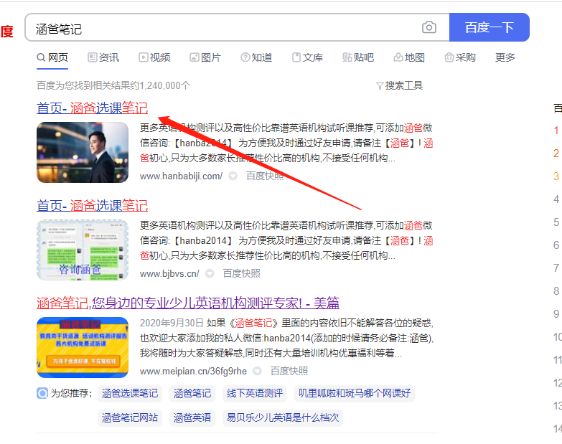Go to the 贴吧 tab

click(358, 57)
